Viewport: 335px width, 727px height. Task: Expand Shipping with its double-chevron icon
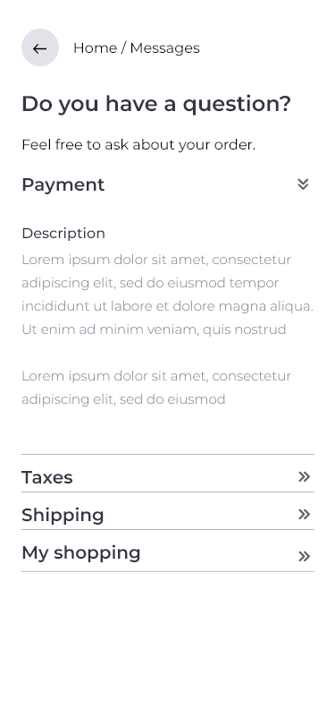click(x=304, y=514)
